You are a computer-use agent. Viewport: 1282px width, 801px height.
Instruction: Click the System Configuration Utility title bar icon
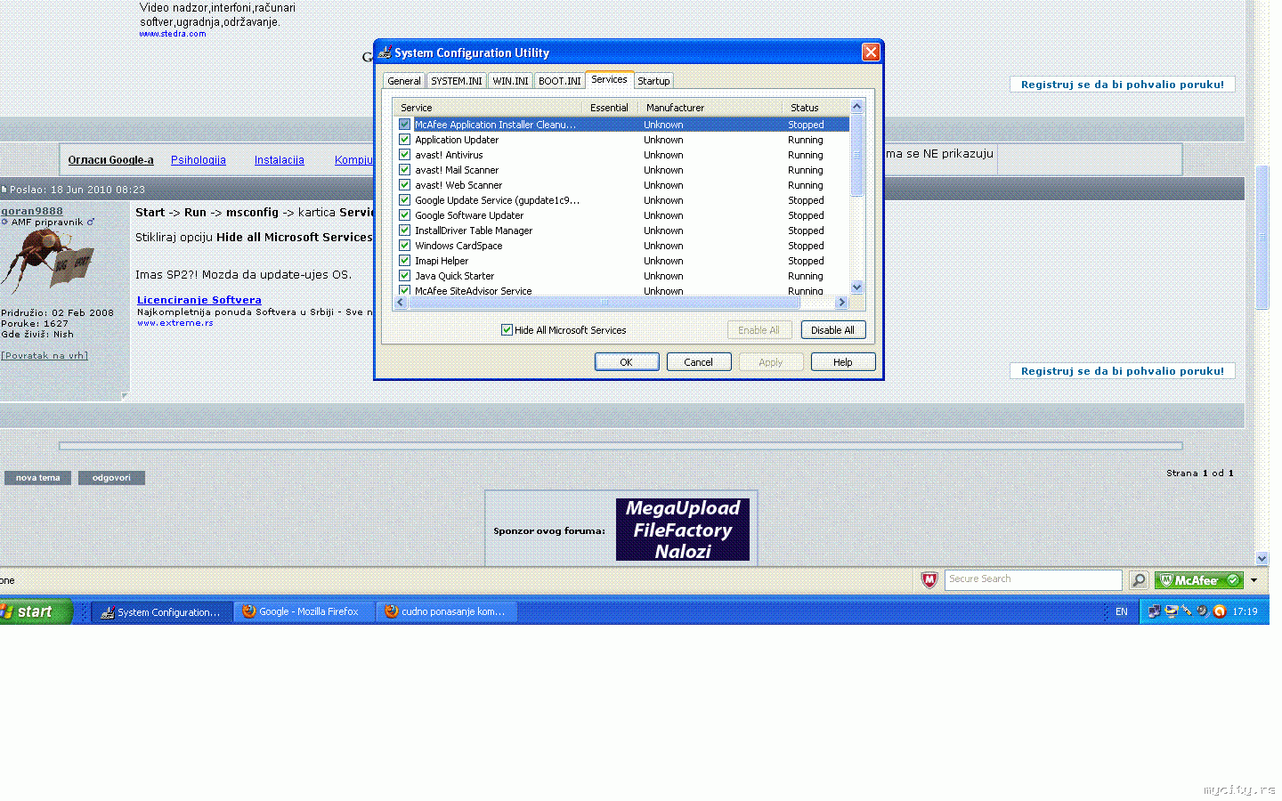(x=385, y=53)
